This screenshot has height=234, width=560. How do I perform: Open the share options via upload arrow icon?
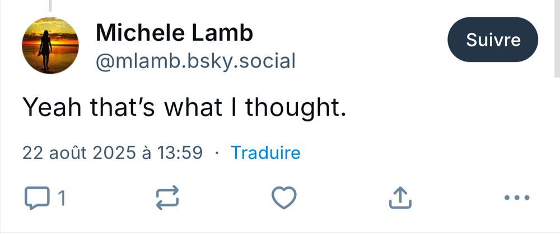click(x=400, y=197)
